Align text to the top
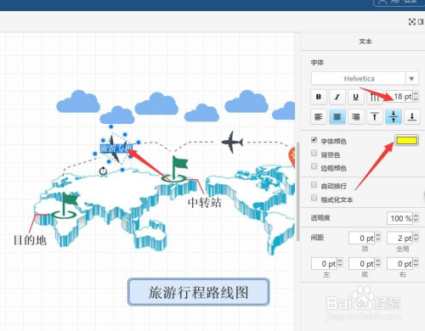 374,116
